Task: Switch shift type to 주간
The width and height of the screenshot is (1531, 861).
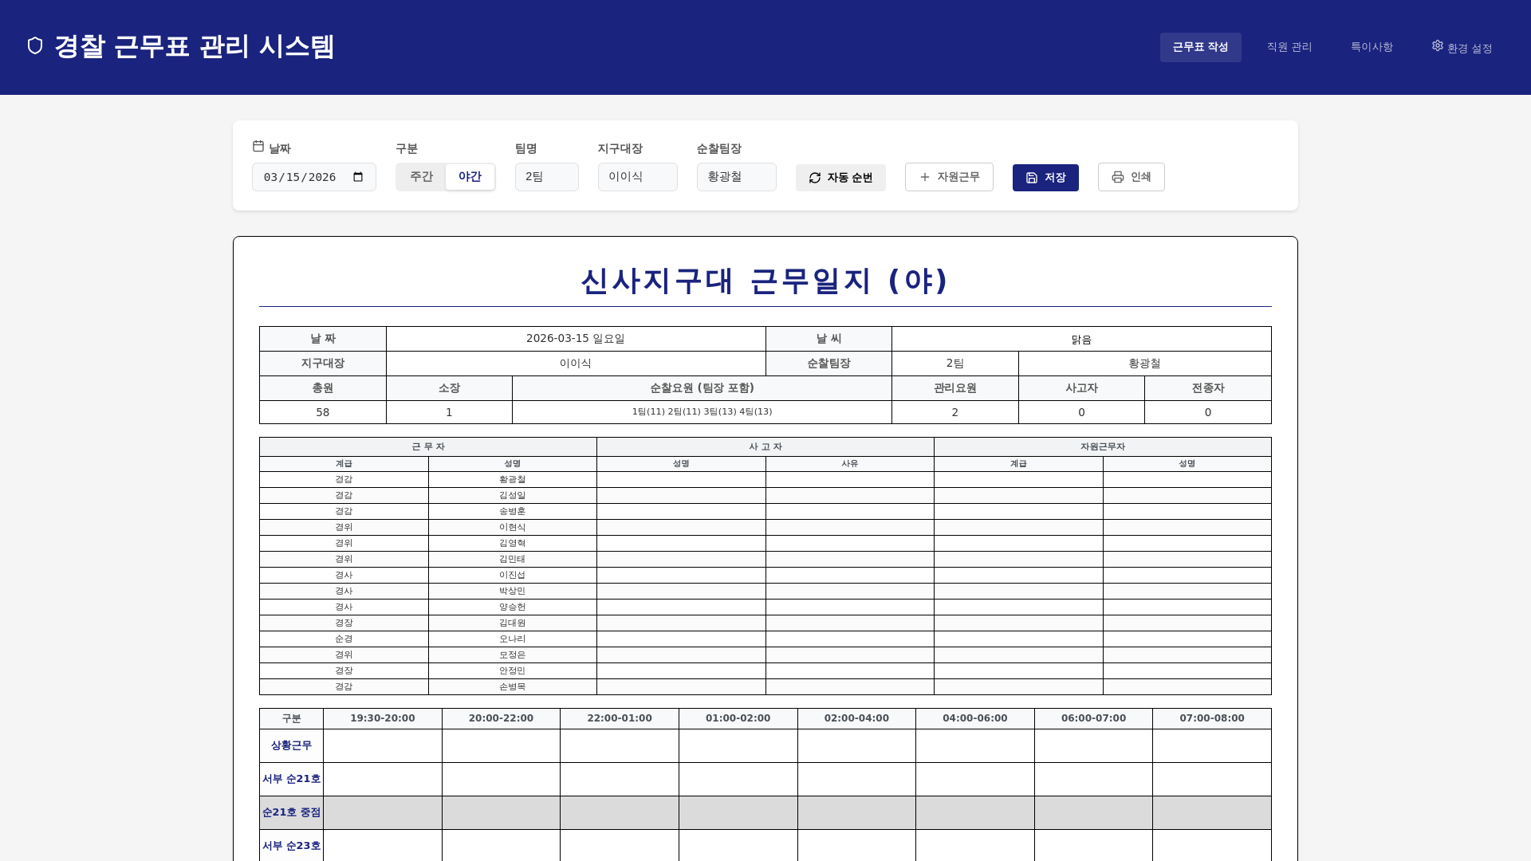Action: [421, 177]
